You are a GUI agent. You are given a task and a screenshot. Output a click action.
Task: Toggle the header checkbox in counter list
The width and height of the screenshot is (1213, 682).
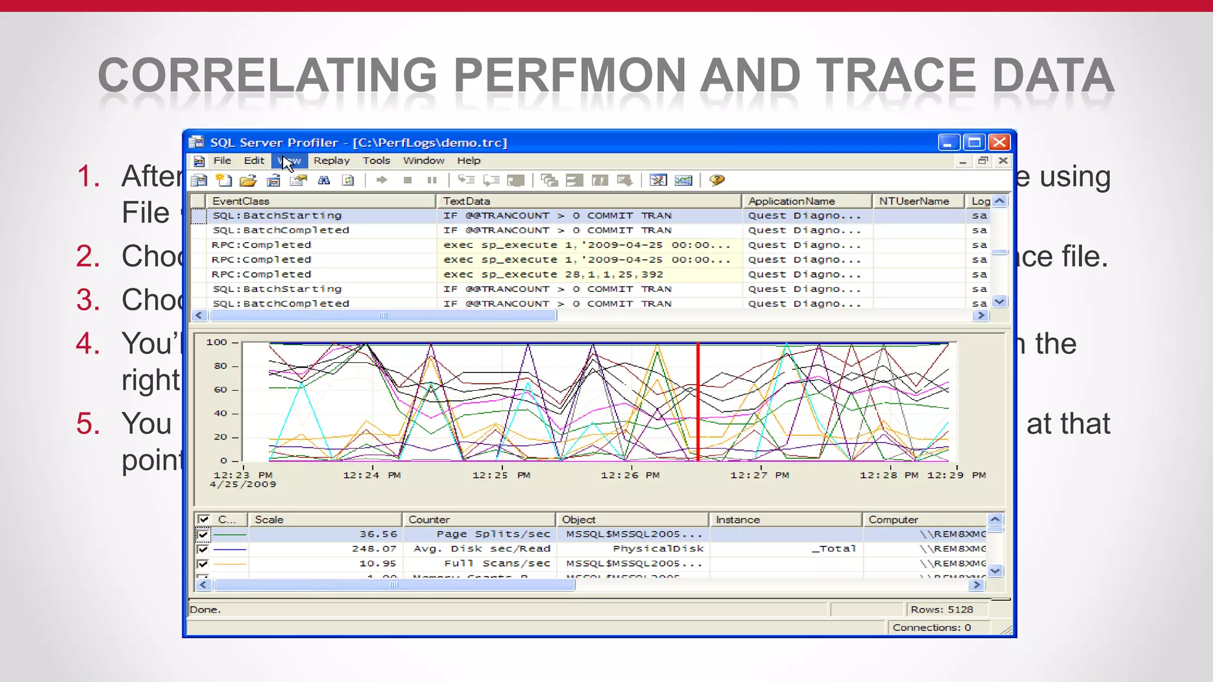click(203, 519)
